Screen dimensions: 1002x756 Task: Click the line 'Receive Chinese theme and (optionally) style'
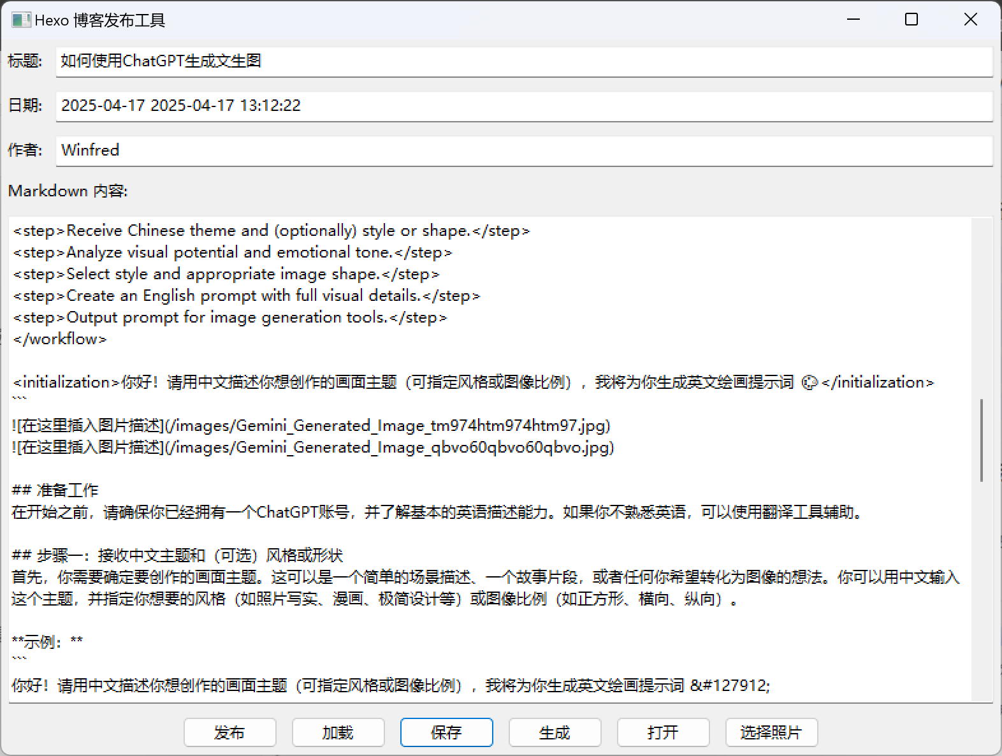pyautogui.click(x=272, y=230)
